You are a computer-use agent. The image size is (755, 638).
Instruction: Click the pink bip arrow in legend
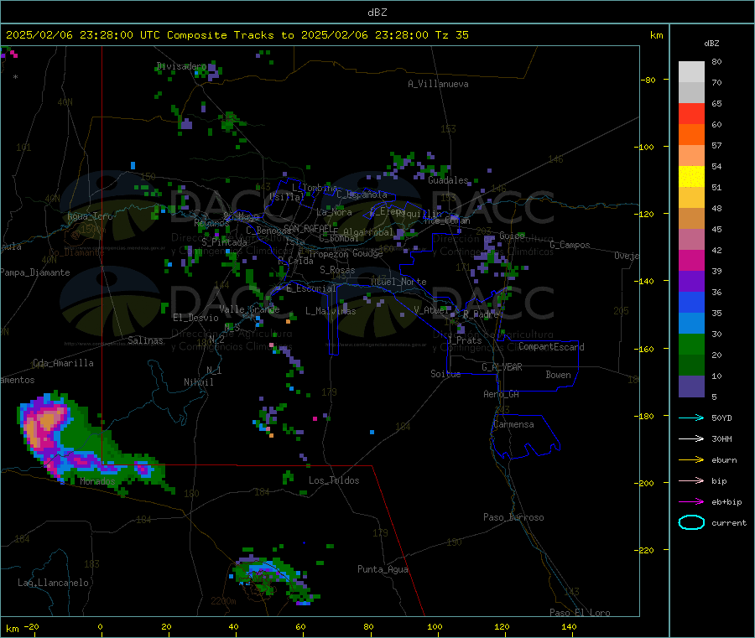(691, 480)
